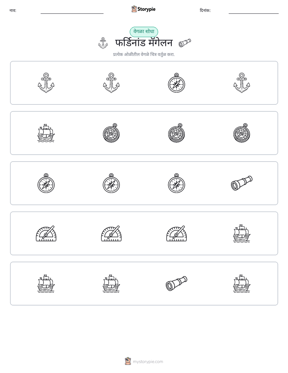Click the नाव name input line
This screenshot has height=373, width=288.
72,11
